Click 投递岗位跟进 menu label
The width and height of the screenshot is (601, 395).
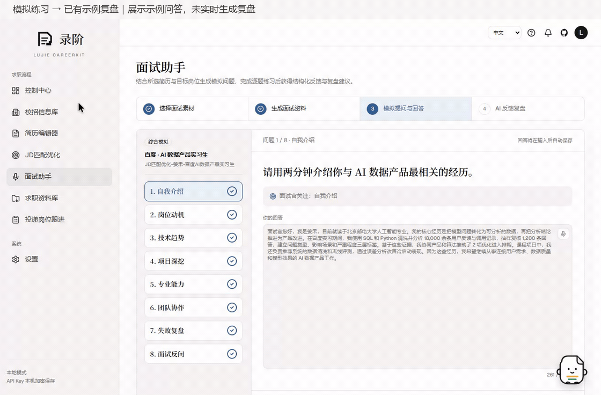pos(45,220)
